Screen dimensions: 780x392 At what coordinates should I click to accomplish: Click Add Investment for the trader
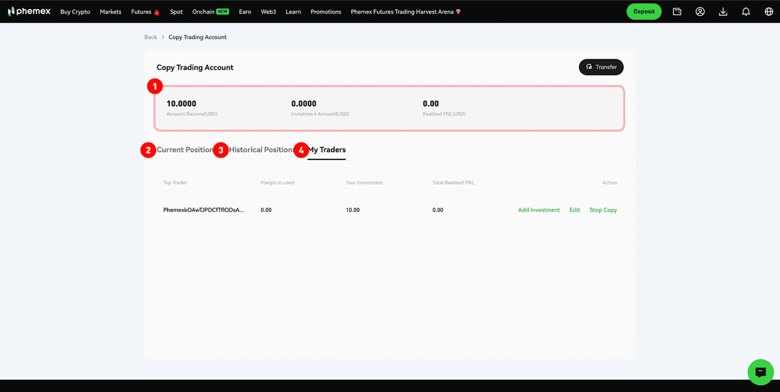point(539,210)
